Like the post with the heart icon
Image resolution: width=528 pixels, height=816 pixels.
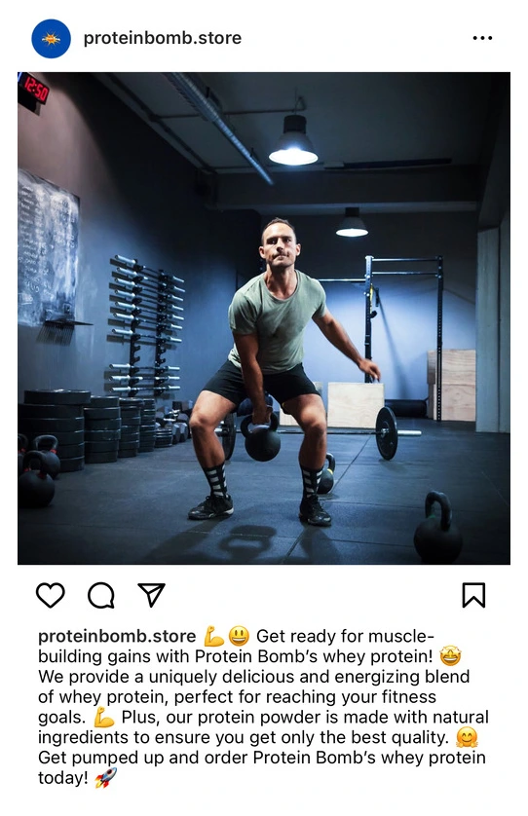(x=50, y=595)
